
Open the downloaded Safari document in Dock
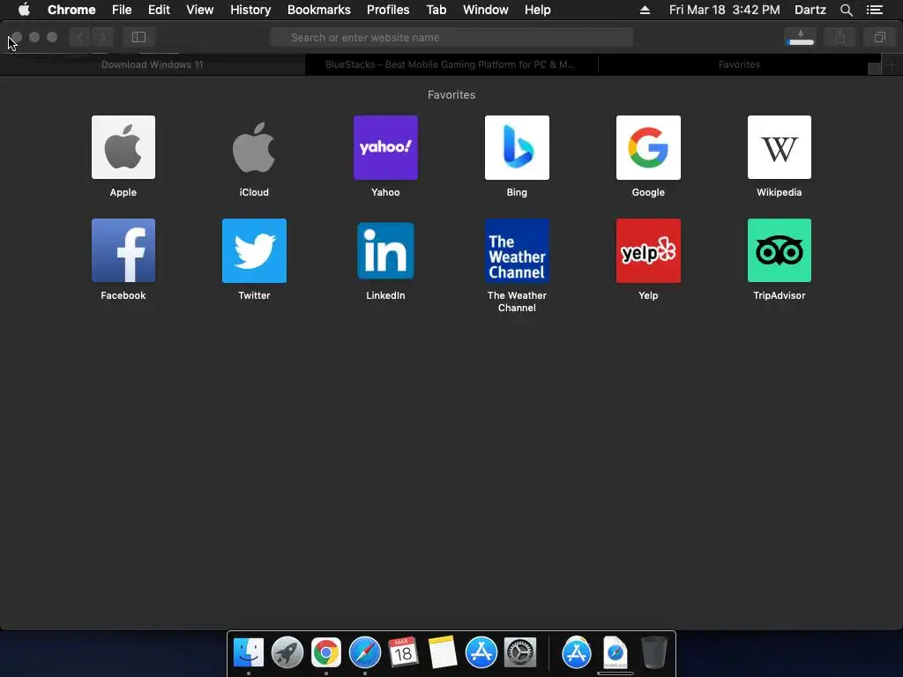coord(615,653)
